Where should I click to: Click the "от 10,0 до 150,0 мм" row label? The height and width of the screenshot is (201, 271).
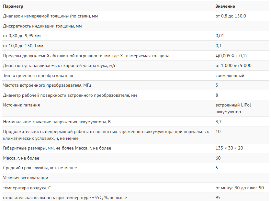23,46
